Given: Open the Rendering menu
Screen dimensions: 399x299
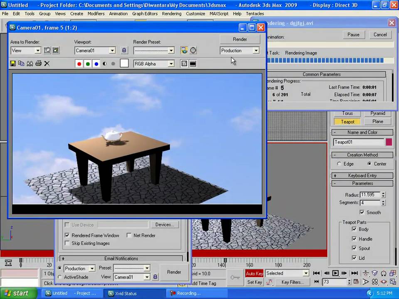Looking at the screenshot, I should [172, 14].
